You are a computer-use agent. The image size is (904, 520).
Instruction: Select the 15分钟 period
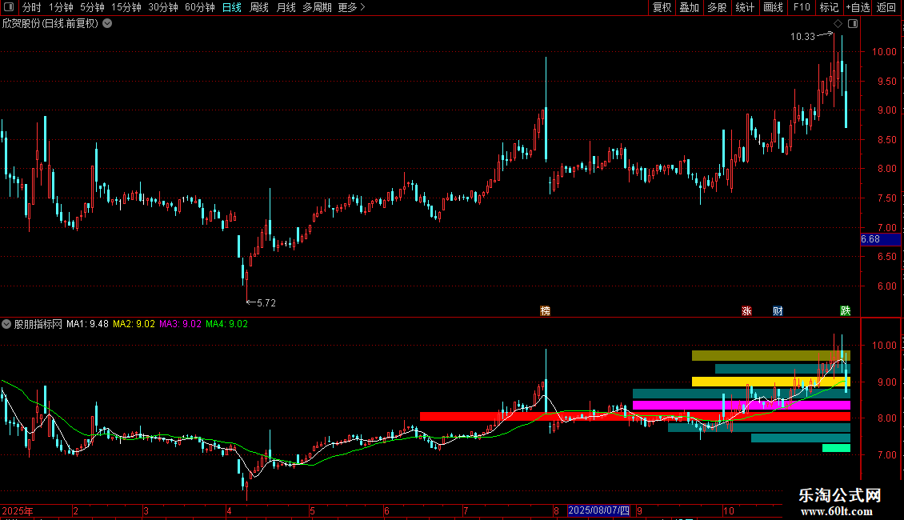coord(126,7)
